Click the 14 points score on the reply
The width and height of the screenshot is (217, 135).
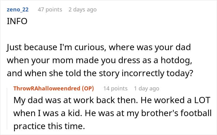115,89
